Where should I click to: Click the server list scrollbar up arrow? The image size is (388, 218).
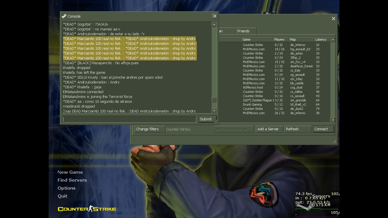click(333, 39)
